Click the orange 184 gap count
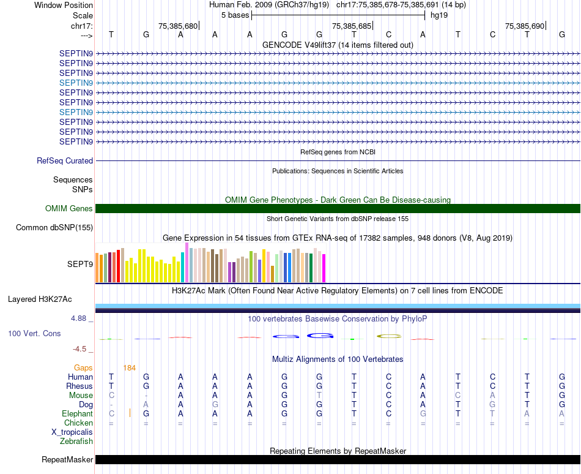The image size is (581, 474). tap(129, 368)
